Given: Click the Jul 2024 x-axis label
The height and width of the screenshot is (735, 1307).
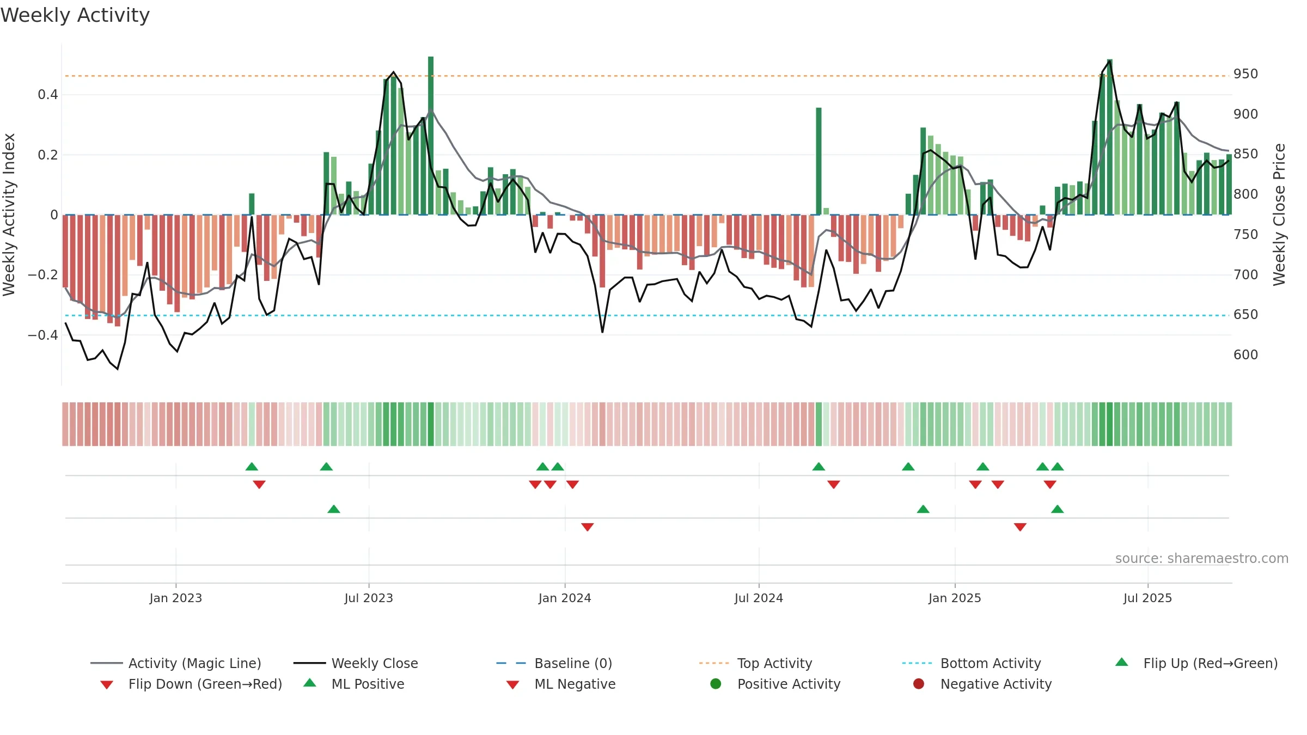Looking at the screenshot, I should pos(759,598).
